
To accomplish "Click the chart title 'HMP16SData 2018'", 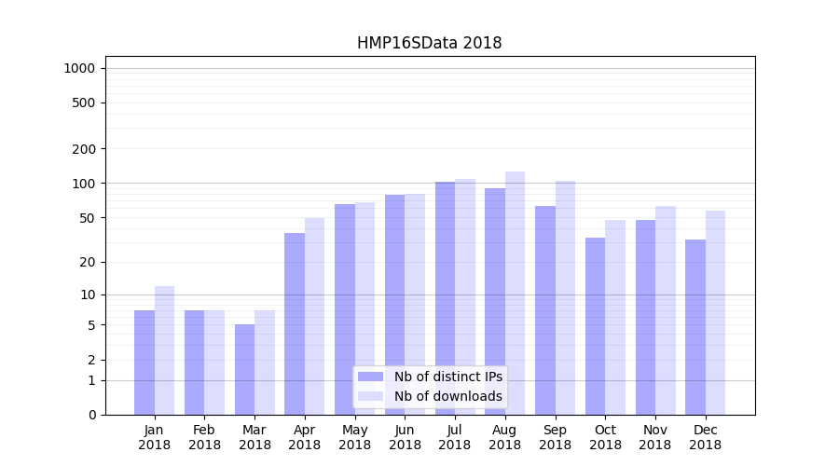I will pos(429,43).
